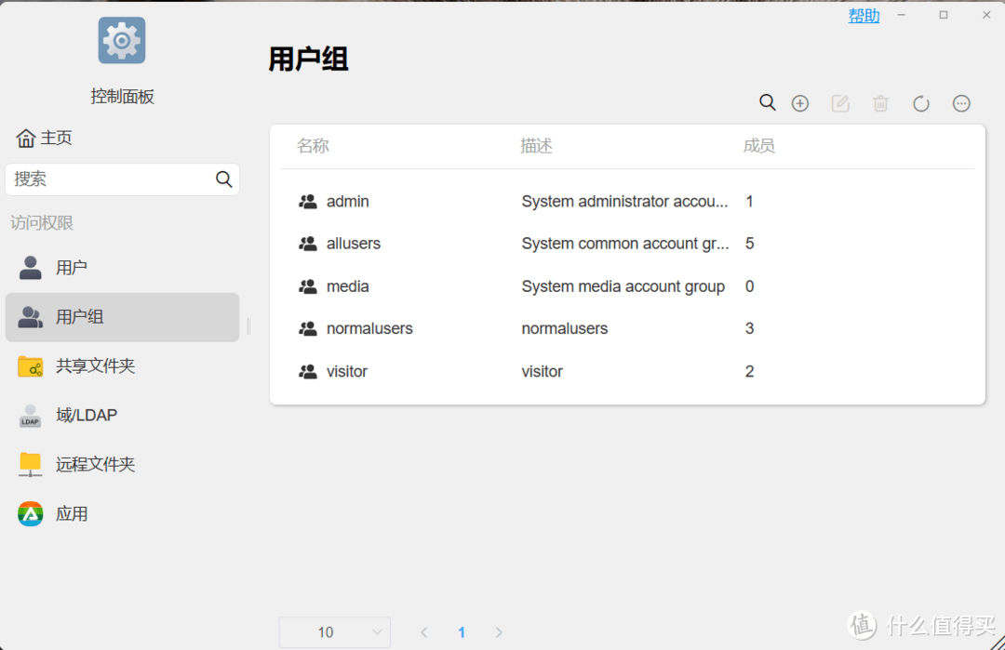Open 用户 in the sidebar
Image resolution: width=1005 pixels, height=650 pixels.
(123, 268)
